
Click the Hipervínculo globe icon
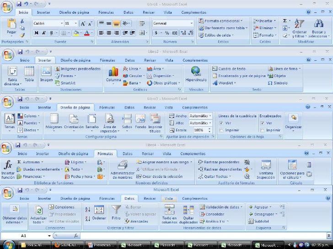(x=196, y=73)
